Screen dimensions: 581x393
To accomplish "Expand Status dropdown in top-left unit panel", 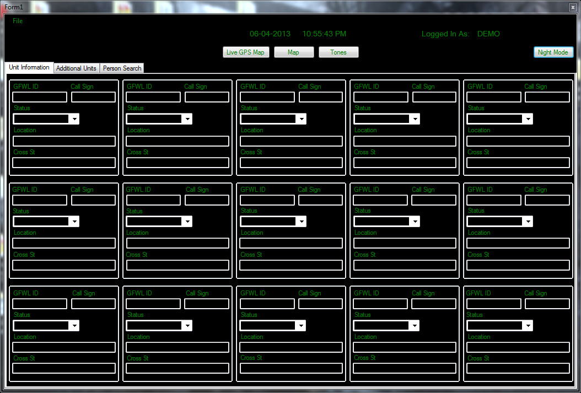I will click(x=74, y=119).
